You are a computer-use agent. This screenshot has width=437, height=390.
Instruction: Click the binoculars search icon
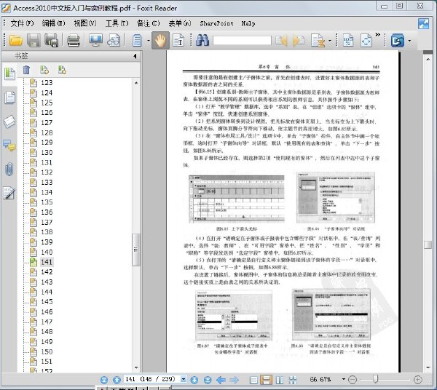[x=202, y=41]
